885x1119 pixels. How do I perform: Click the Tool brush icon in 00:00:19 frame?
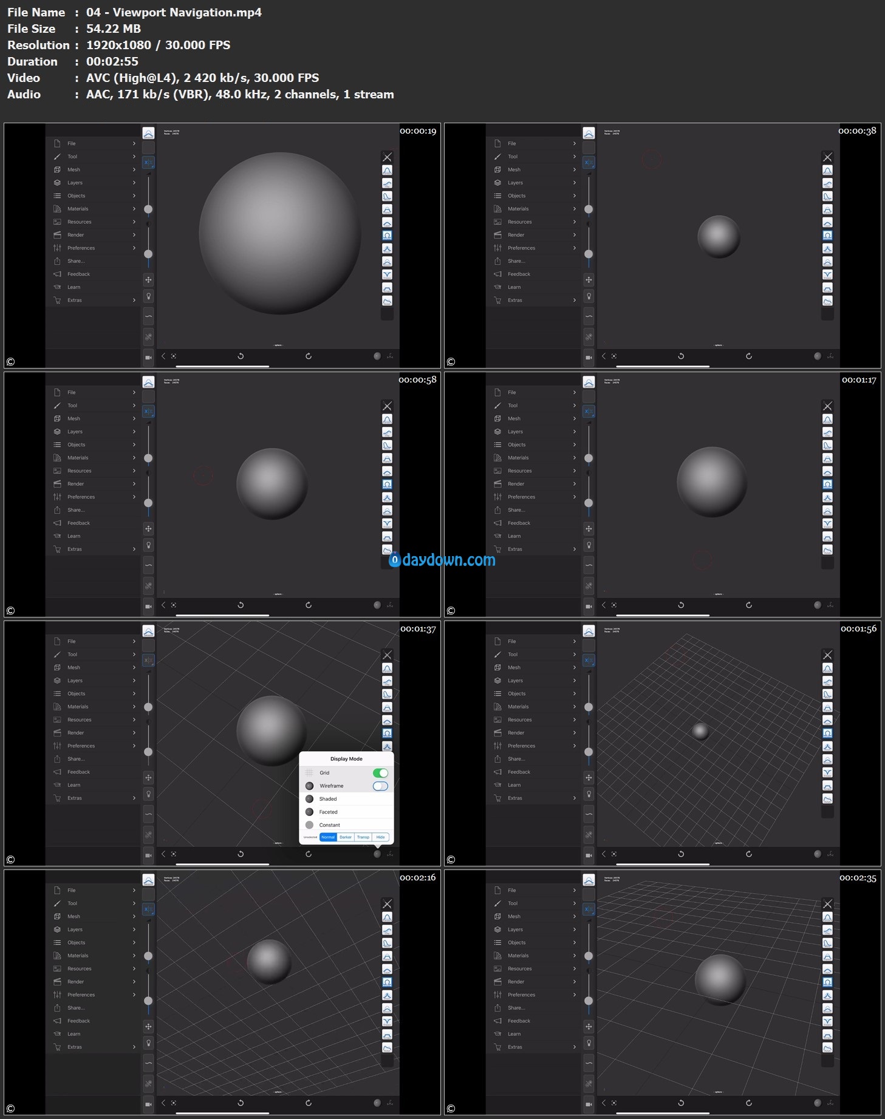[57, 157]
